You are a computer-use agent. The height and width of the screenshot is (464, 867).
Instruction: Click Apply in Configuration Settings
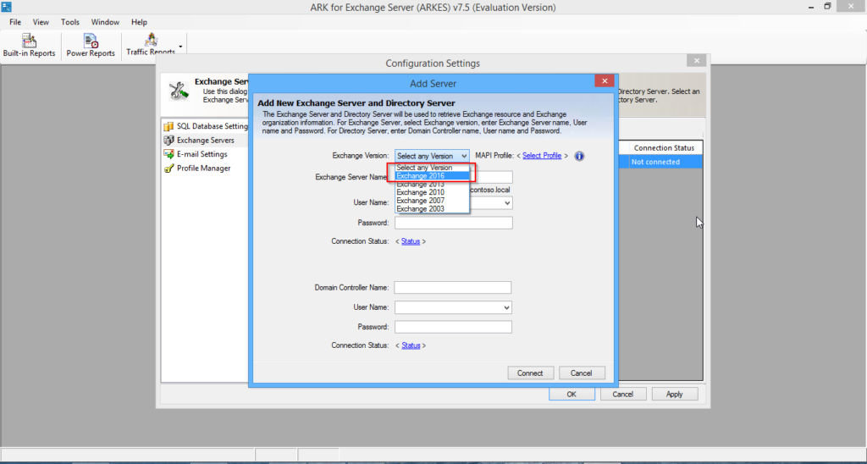[675, 395]
